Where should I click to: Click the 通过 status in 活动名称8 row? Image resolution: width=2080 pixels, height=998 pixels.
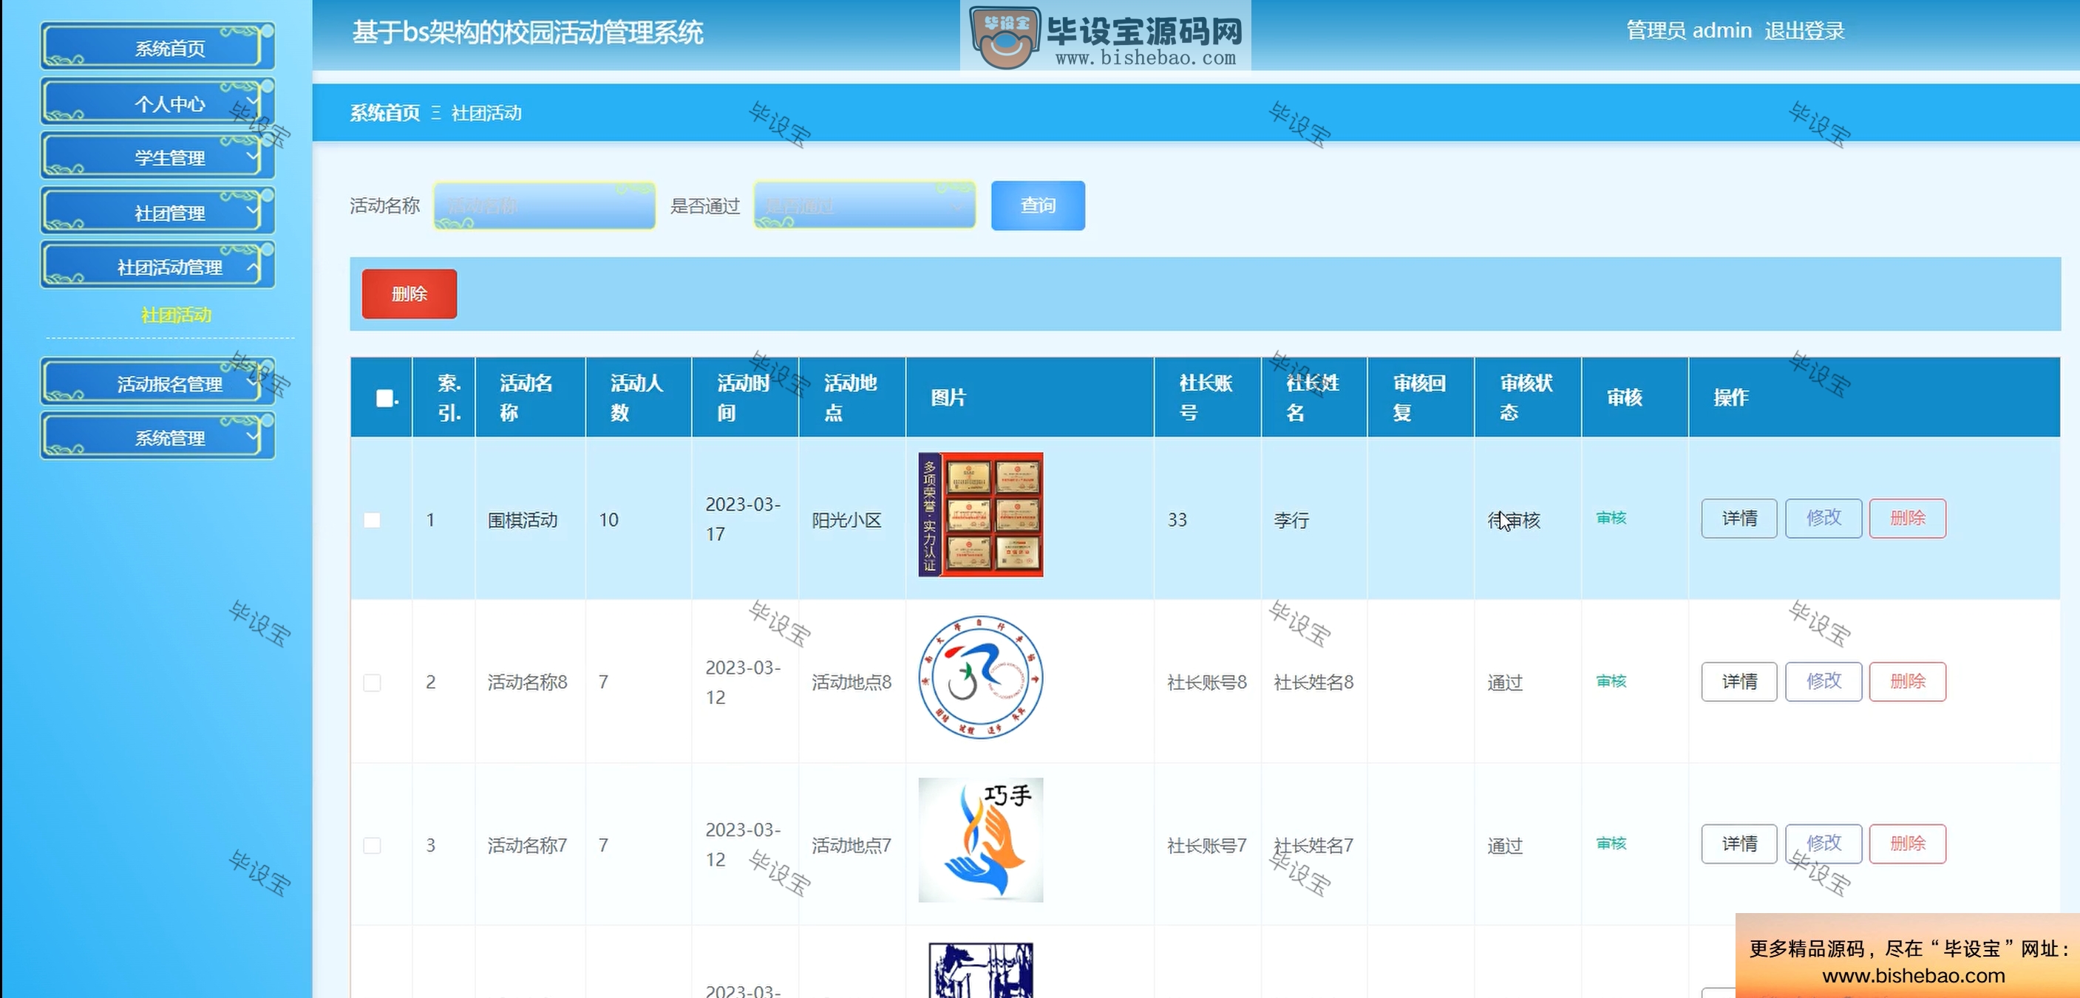tap(1505, 683)
